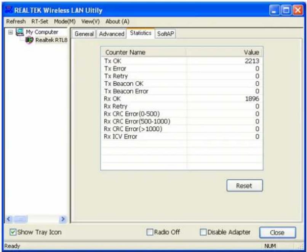
Task: Select the Tx Retry row
Action: [182, 76]
